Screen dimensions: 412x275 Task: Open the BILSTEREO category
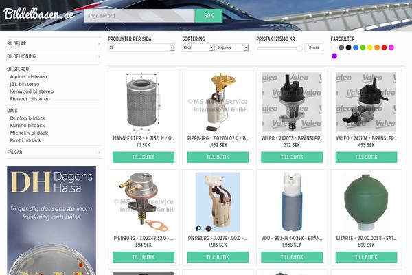click(x=18, y=69)
